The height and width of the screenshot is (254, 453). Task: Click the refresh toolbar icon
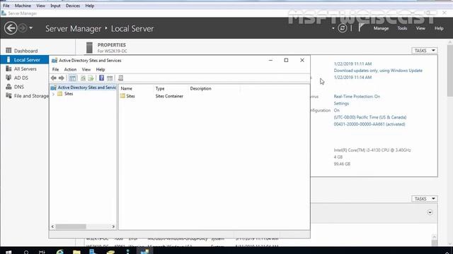[x=83, y=78]
